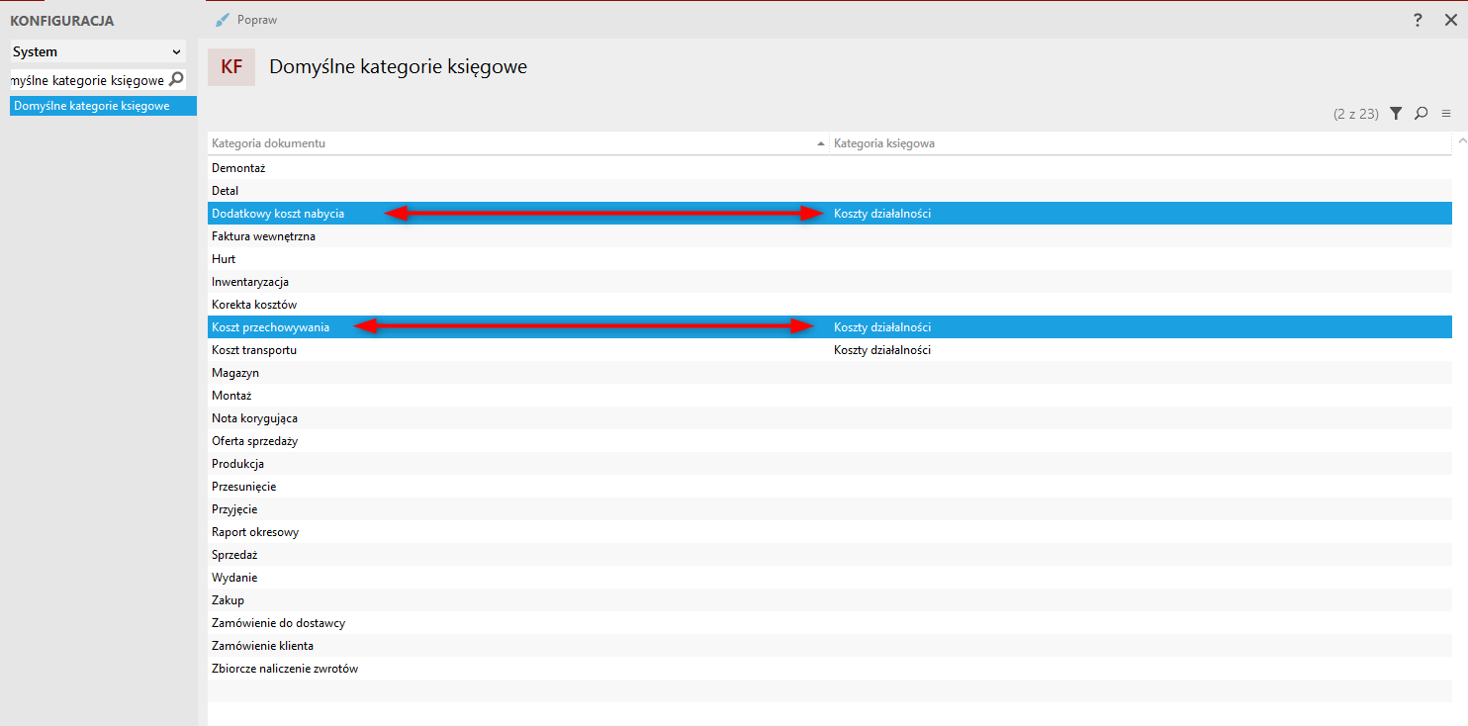Click the scrollbar up arrow of the list

tap(1462, 142)
